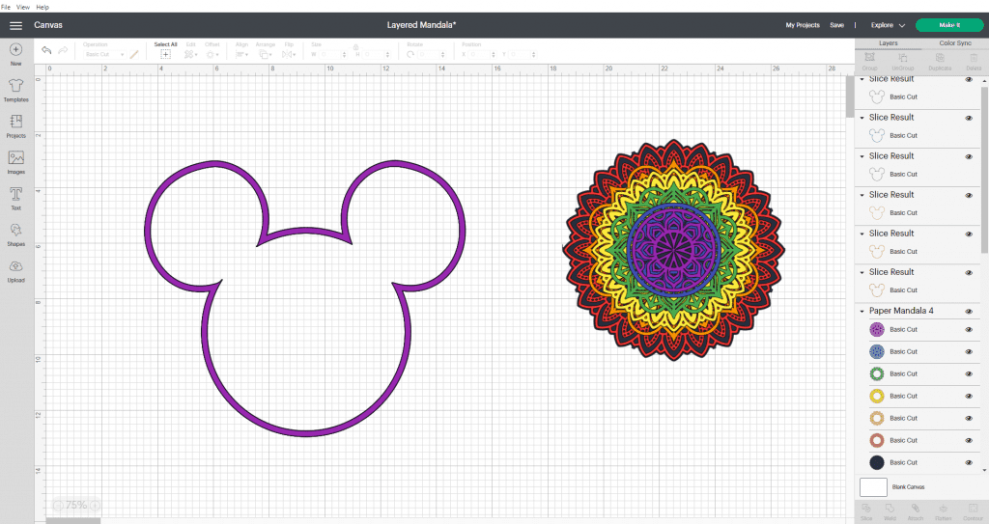This screenshot has width=989, height=524.
Task: Click the UnGroup icon
Action: click(903, 57)
